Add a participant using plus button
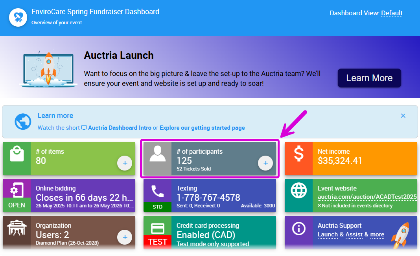 point(265,163)
